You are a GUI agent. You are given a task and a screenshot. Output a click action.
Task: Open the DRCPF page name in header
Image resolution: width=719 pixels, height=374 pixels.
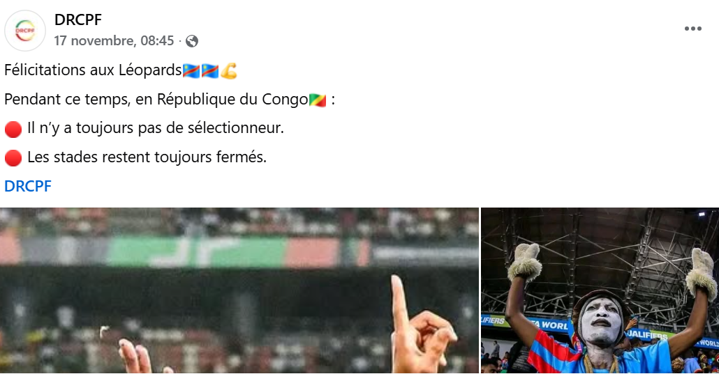[78, 20]
